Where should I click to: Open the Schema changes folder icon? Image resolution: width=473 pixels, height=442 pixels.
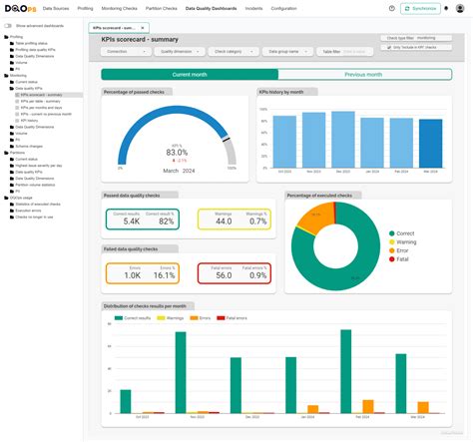tap(12, 147)
